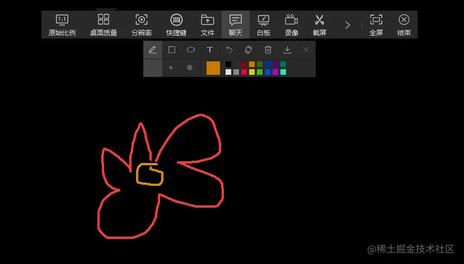The image size is (464, 264).
Task: End the remote session (结束)
Action: pyautogui.click(x=404, y=25)
